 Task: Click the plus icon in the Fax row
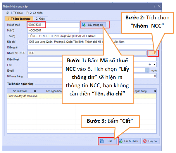point(150,64)
